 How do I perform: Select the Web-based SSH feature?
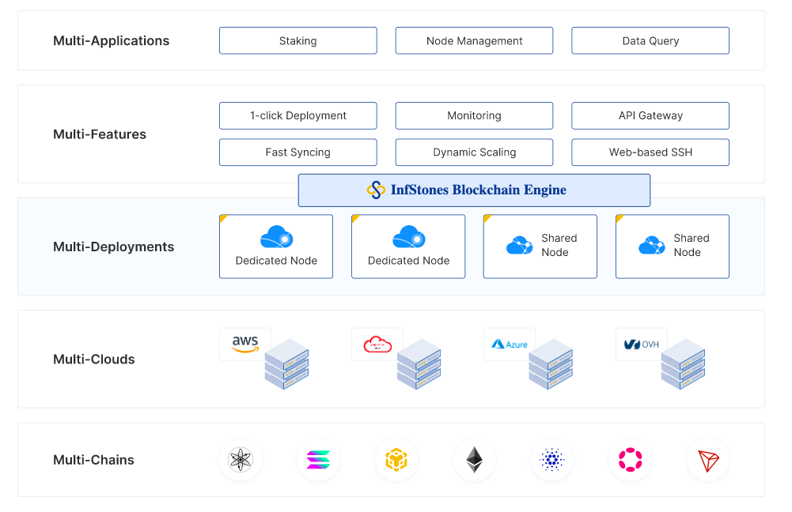(x=650, y=152)
